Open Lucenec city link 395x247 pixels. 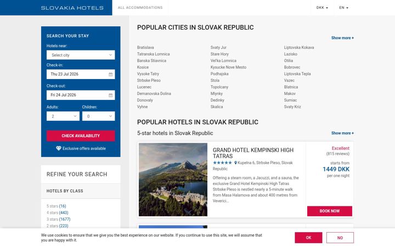tap(144, 87)
